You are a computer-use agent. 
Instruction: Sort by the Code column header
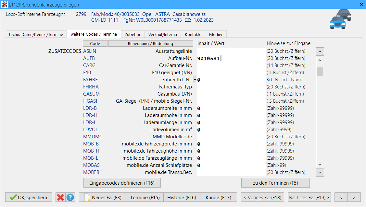pos(95,43)
